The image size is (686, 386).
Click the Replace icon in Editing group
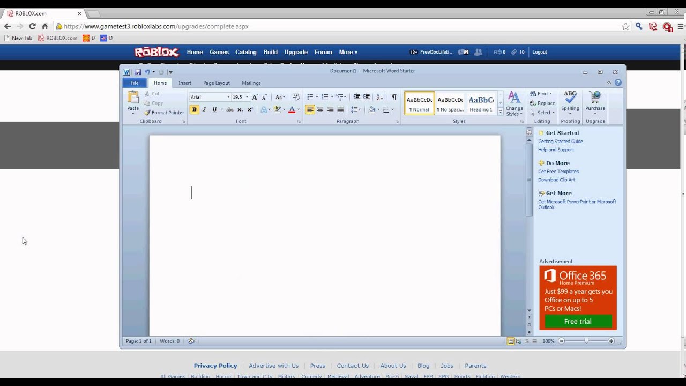pos(542,103)
